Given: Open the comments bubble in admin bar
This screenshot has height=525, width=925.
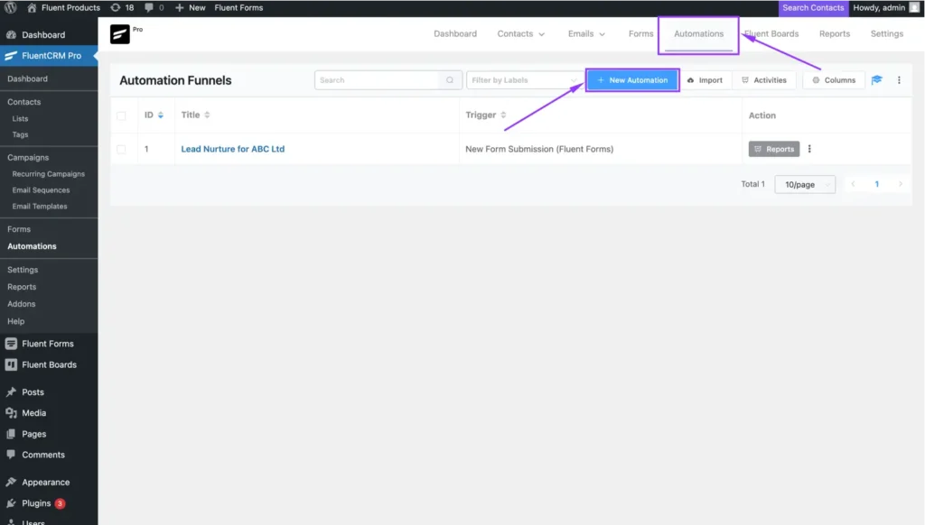Looking at the screenshot, I should pyautogui.click(x=149, y=7).
